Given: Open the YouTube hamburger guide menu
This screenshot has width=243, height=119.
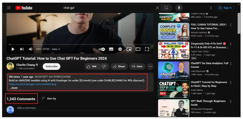Looking at the screenshot, I should coord(9,8).
